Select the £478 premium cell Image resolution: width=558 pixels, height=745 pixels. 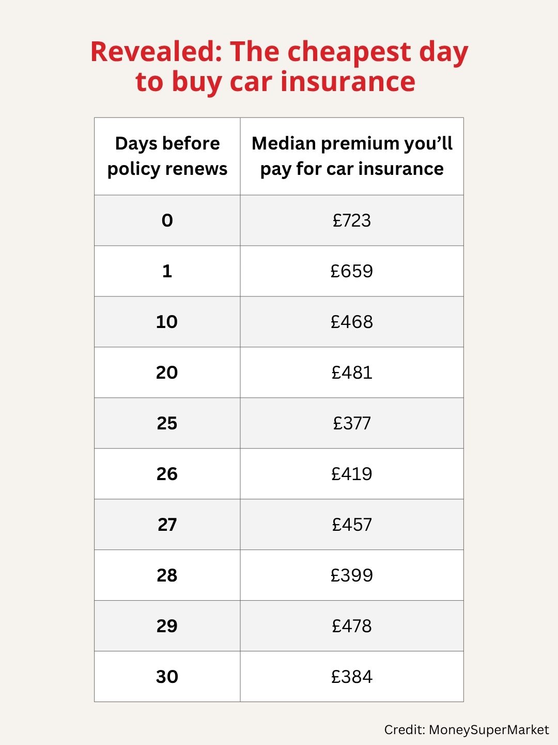click(x=352, y=626)
